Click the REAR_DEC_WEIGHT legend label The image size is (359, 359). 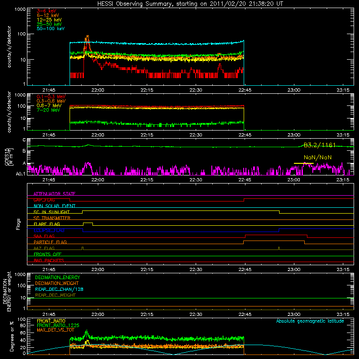[55, 295]
